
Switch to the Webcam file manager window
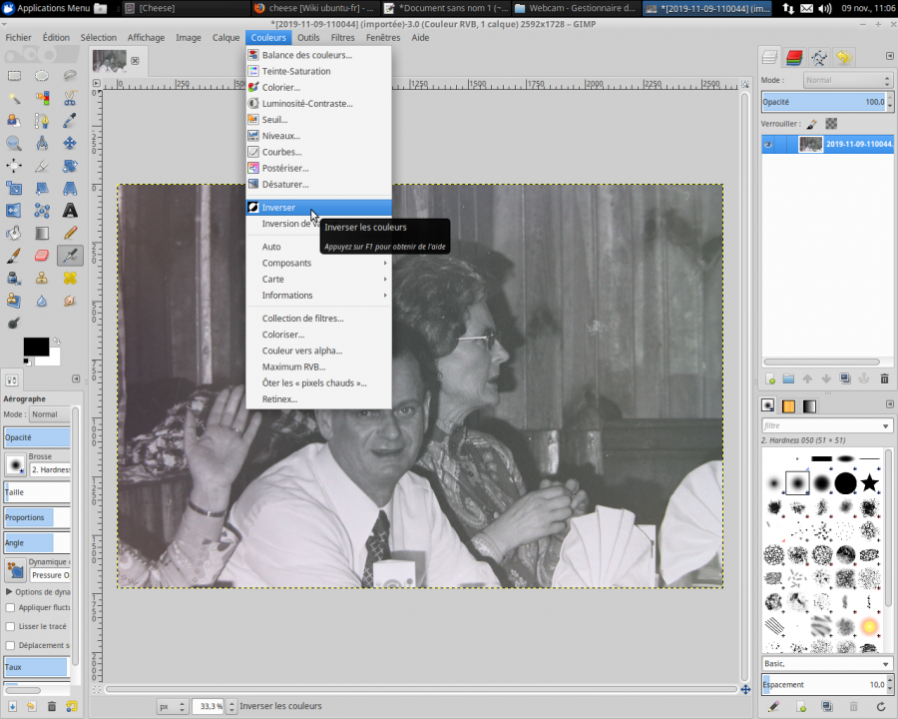[x=576, y=8]
